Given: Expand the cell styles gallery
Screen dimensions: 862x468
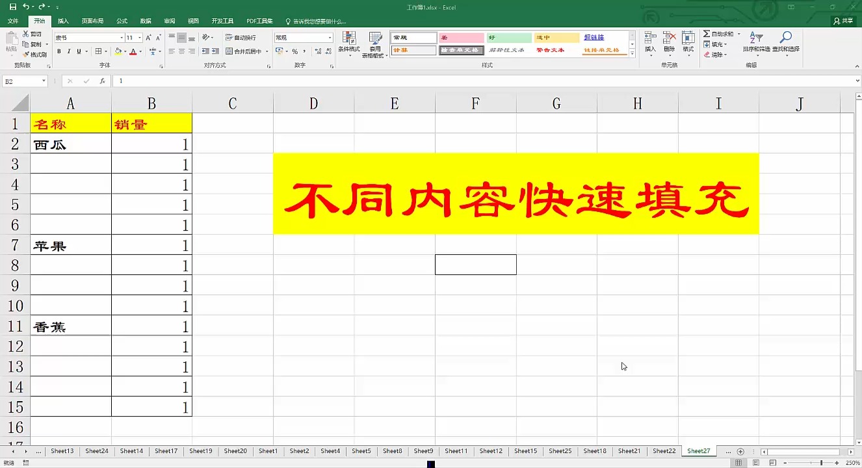Looking at the screenshot, I should click(x=632, y=53).
